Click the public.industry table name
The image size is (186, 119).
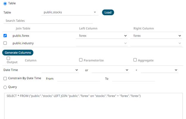[x=23, y=43]
